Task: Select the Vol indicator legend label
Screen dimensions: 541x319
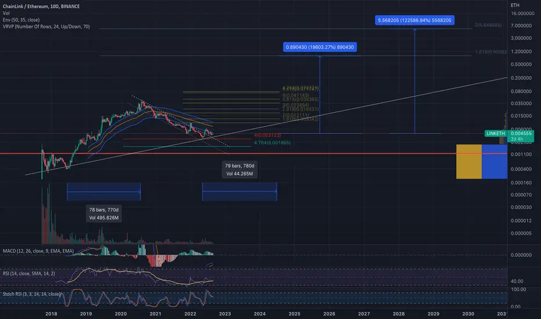Action: [x=6, y=13]
